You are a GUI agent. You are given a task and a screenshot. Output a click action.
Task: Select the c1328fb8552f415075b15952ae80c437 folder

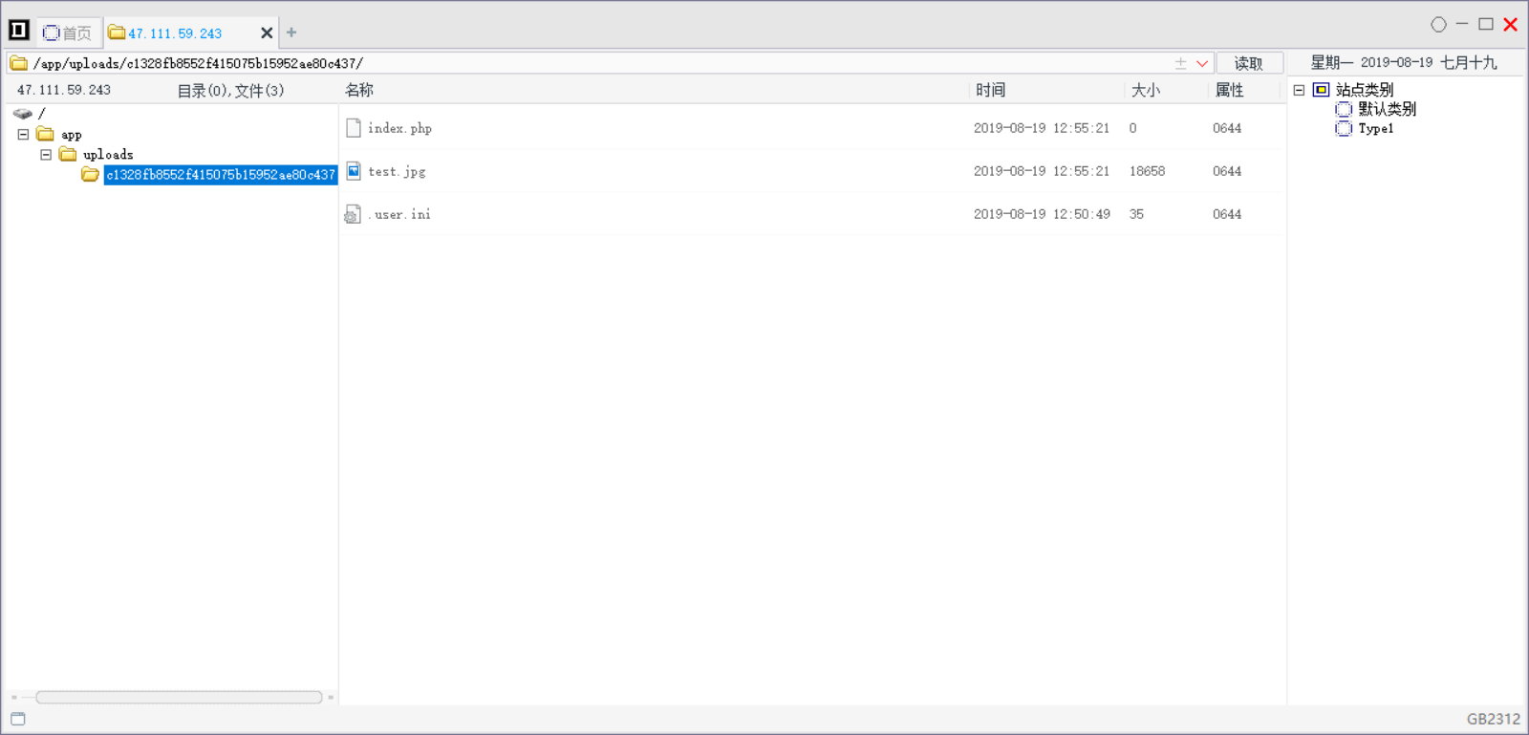point(221,175)
